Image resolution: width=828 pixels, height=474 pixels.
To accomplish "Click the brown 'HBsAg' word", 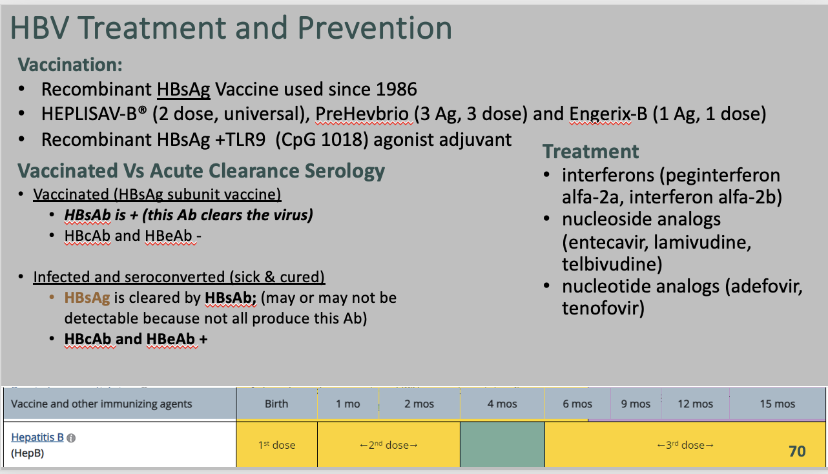I will pos(87,298).
